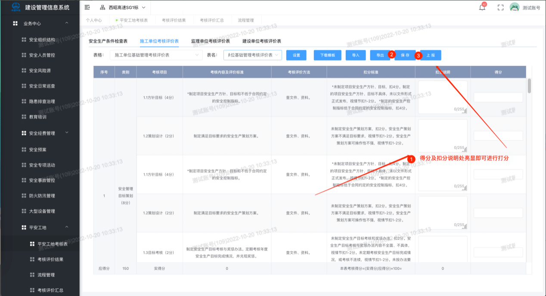The image size is (546, 296).
Task: Select 隐患排查治理 in sidebar
Action: pyautogui.click(x=42, y=102)
